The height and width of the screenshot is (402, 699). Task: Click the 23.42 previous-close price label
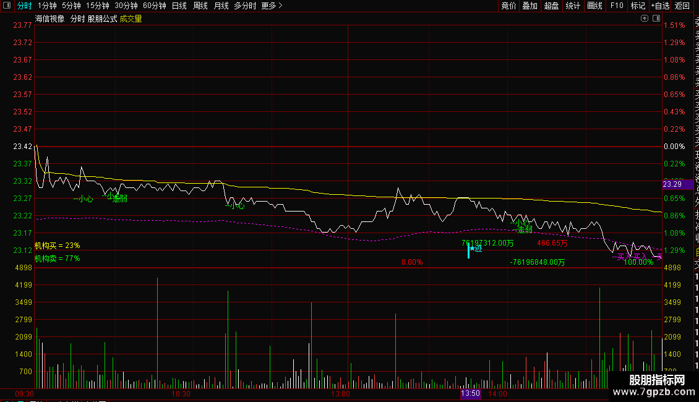coord(22,146)
